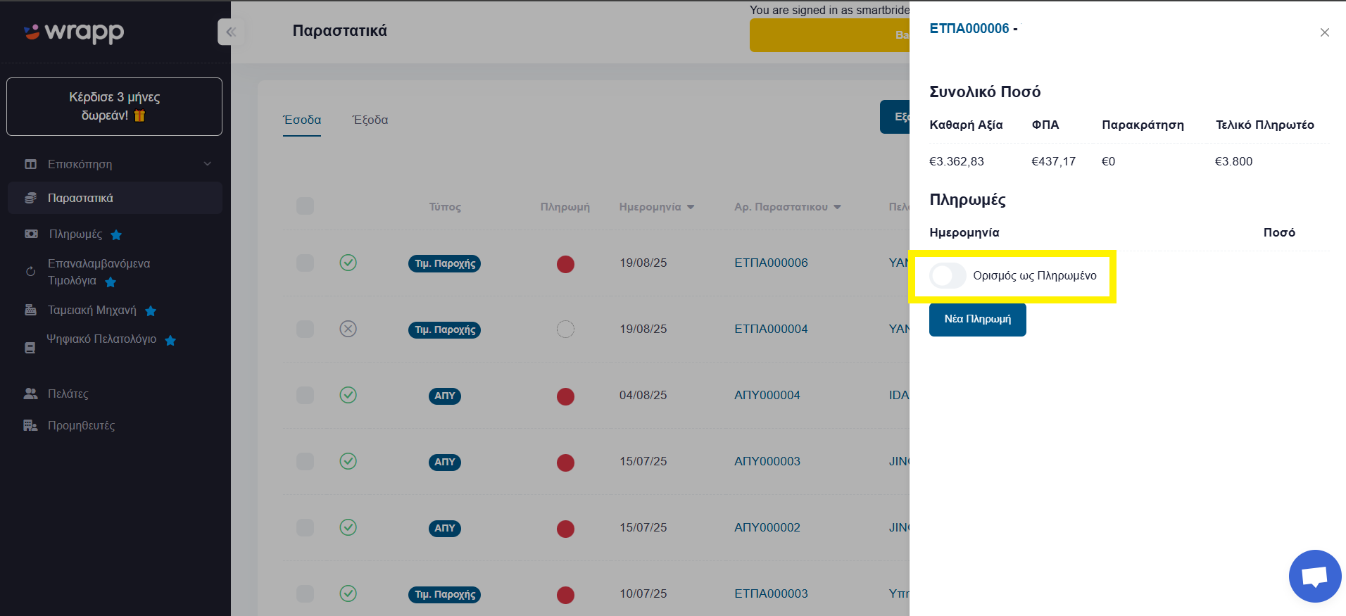Tick the select-all checkbox in table header

(305, 206)
